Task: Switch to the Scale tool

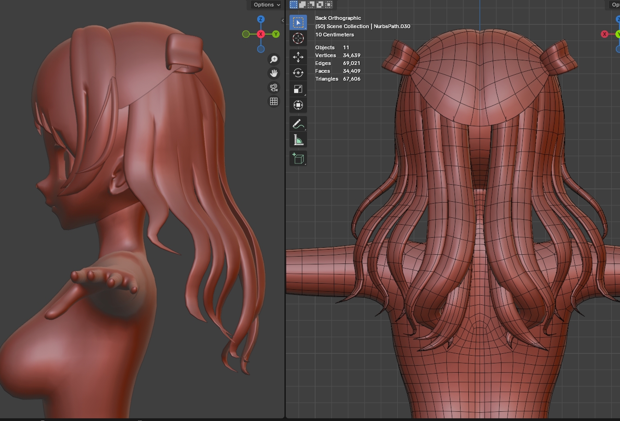Action: [298, 89]
